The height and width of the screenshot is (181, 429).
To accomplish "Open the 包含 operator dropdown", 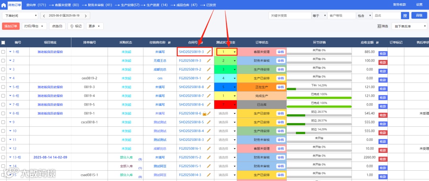I will 364,16.
